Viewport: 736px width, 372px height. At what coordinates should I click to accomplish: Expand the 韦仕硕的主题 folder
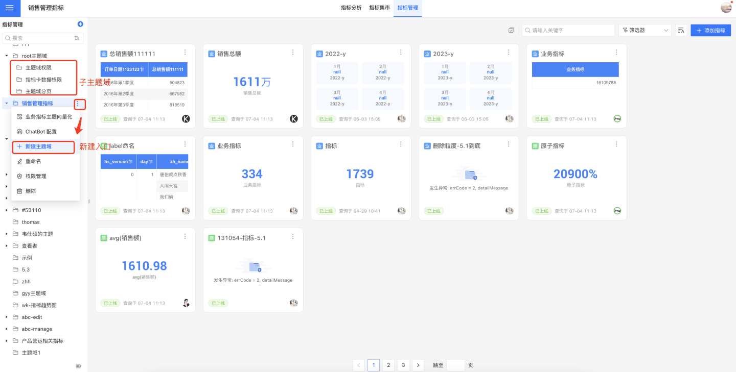[x=7, y=234]
